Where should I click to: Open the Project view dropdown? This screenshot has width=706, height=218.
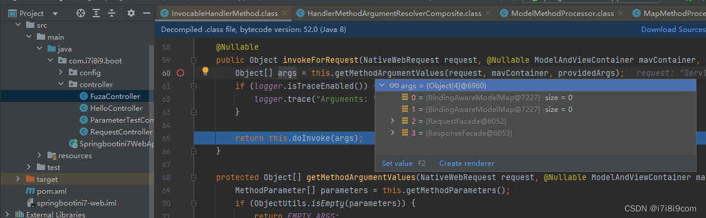[55, 14]
